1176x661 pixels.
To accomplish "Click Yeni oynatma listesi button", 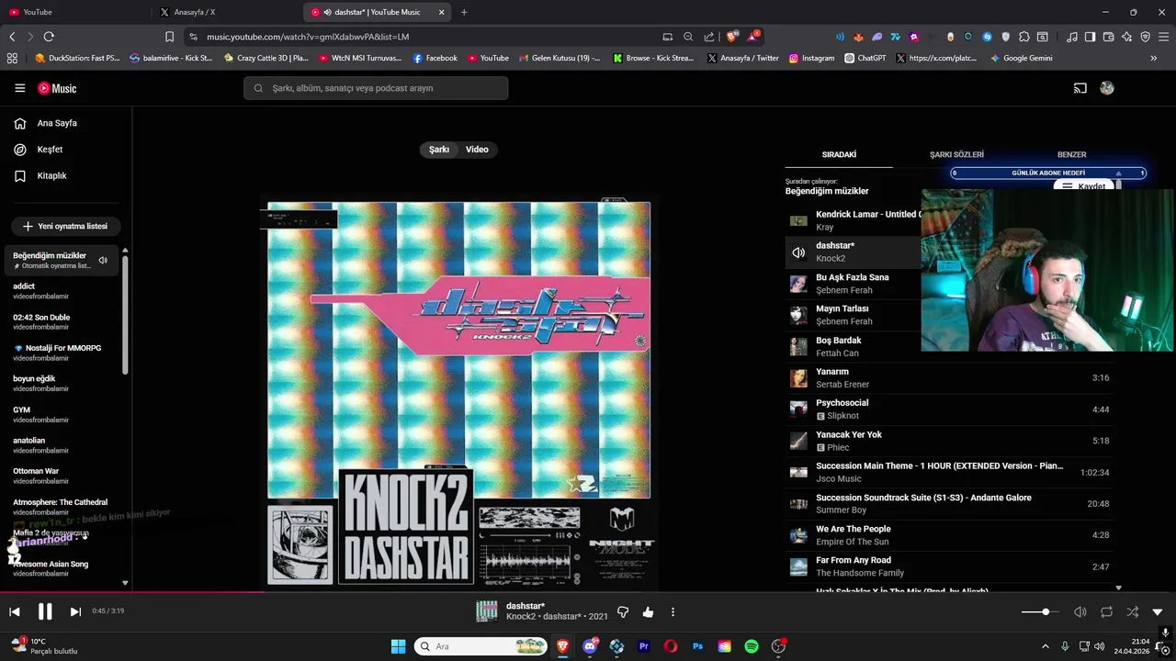I will 66,226.
